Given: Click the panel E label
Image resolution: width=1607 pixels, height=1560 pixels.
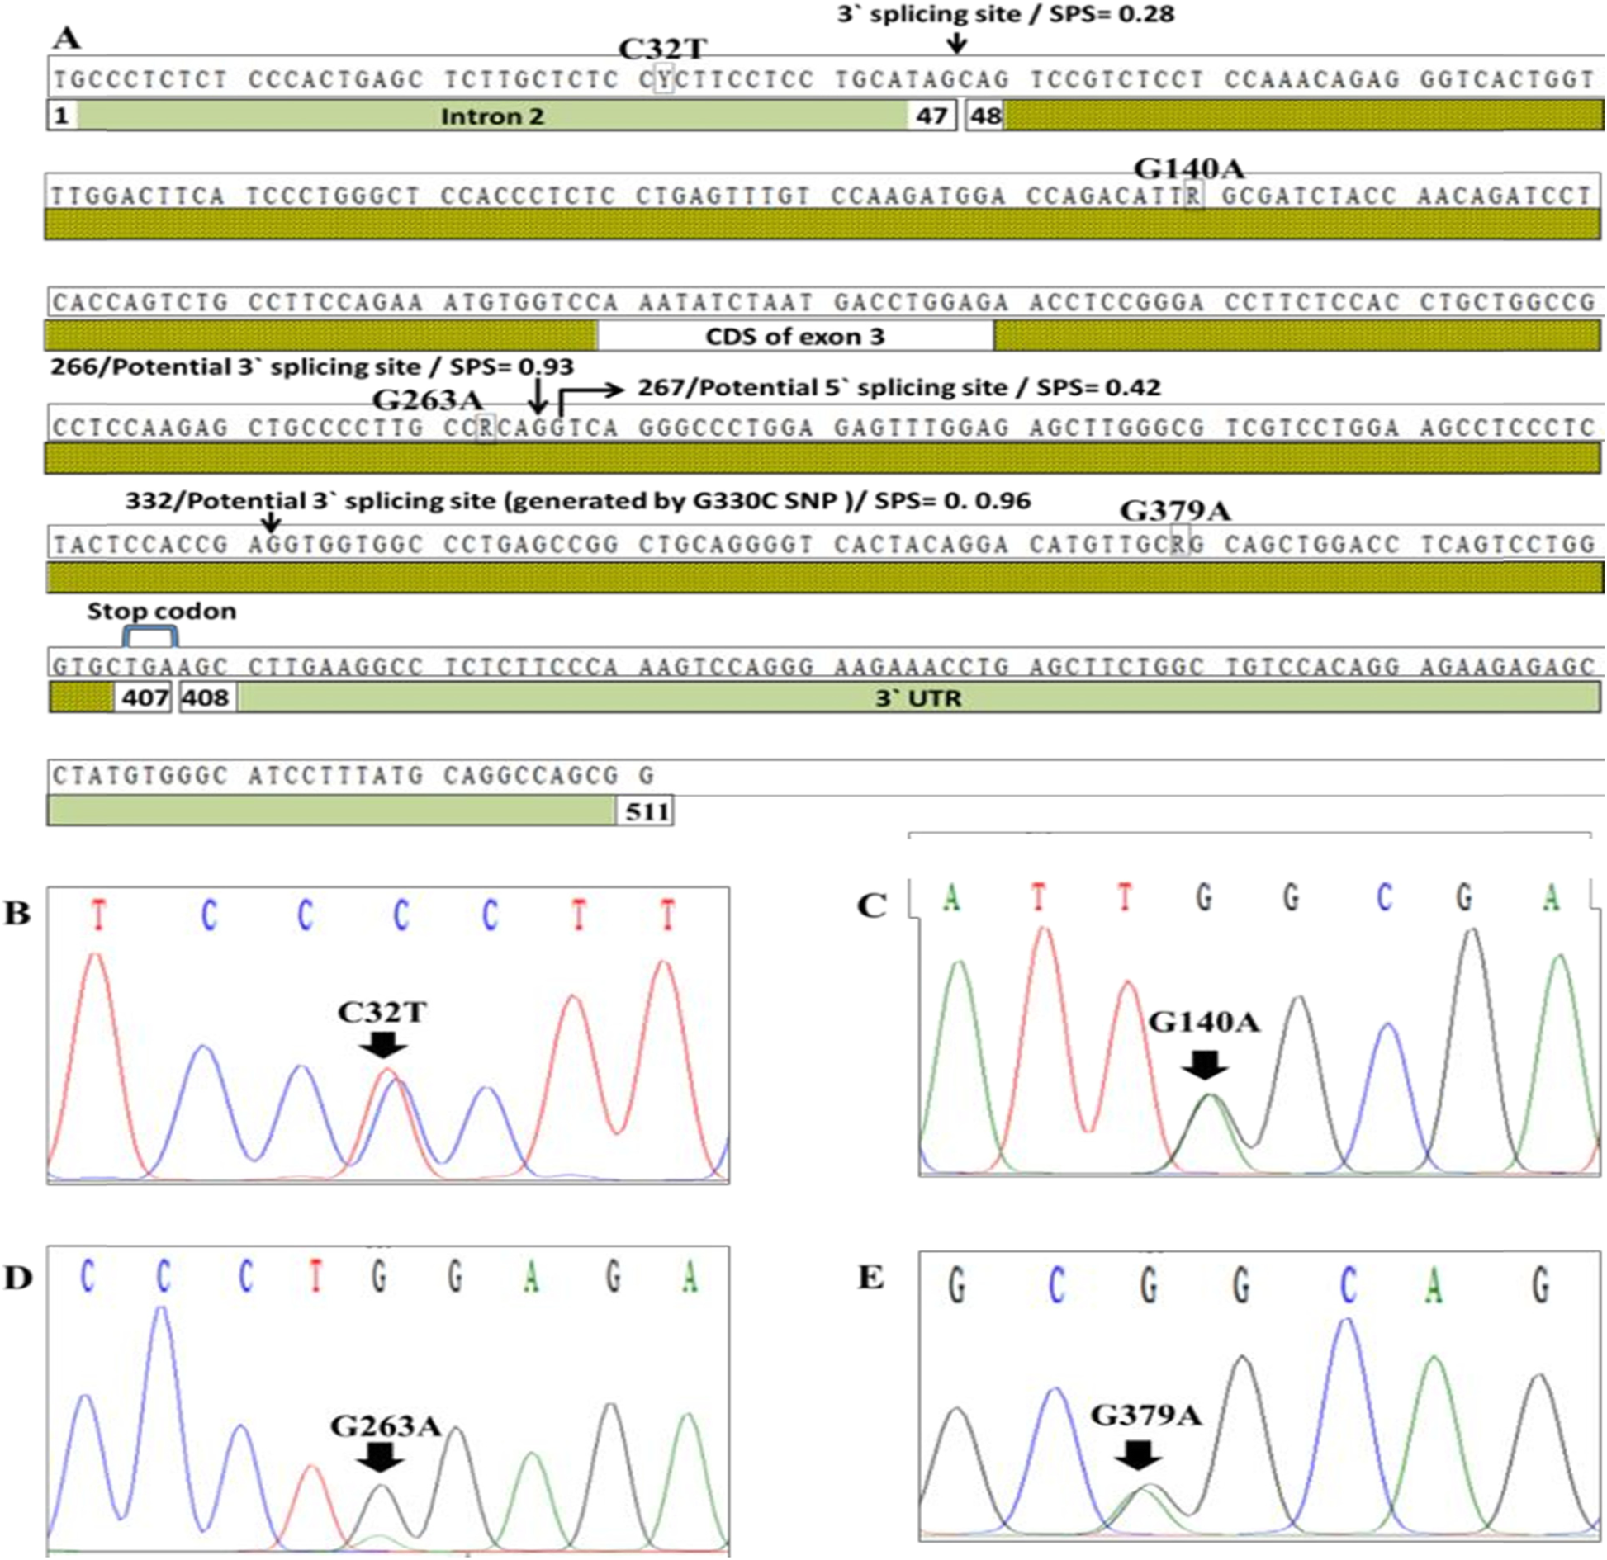Looking at the screenshot, I should [870, 1277].
